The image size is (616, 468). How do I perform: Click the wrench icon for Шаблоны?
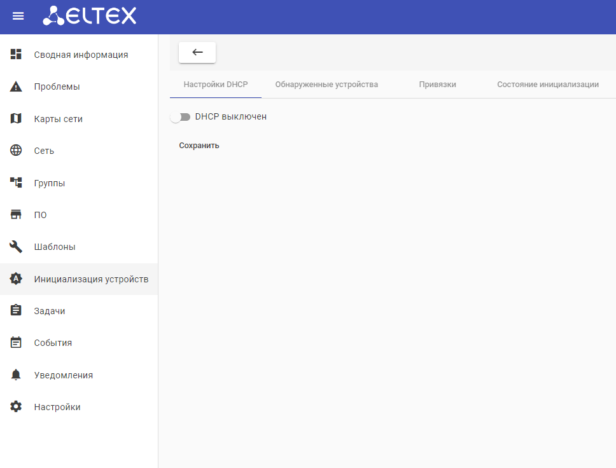[x=16, y=247]
